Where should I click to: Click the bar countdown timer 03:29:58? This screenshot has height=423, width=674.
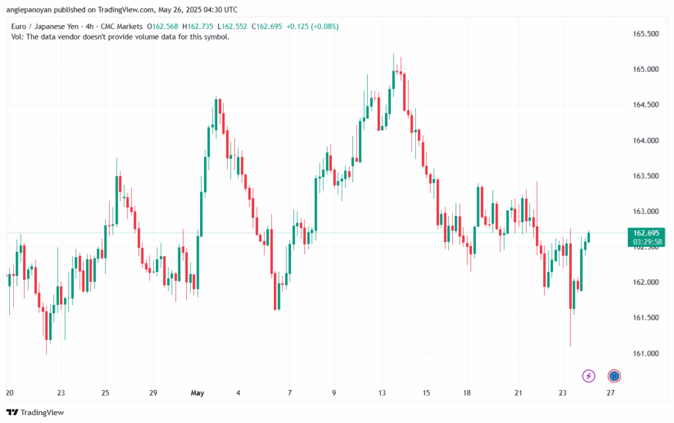[646, 242]
